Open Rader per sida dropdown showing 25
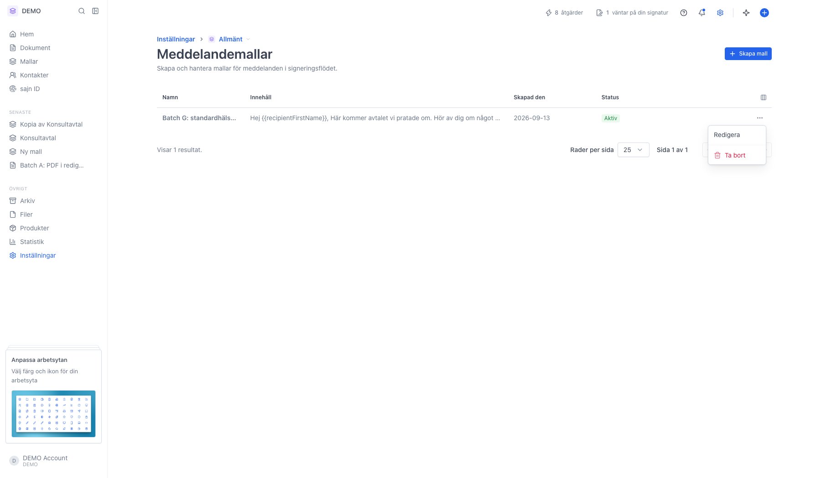Viewport: 821px width, 478px height. point(633,150)
